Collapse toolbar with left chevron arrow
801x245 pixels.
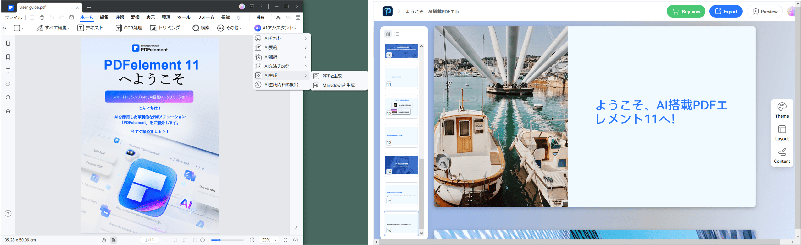[x=4, y=28]
